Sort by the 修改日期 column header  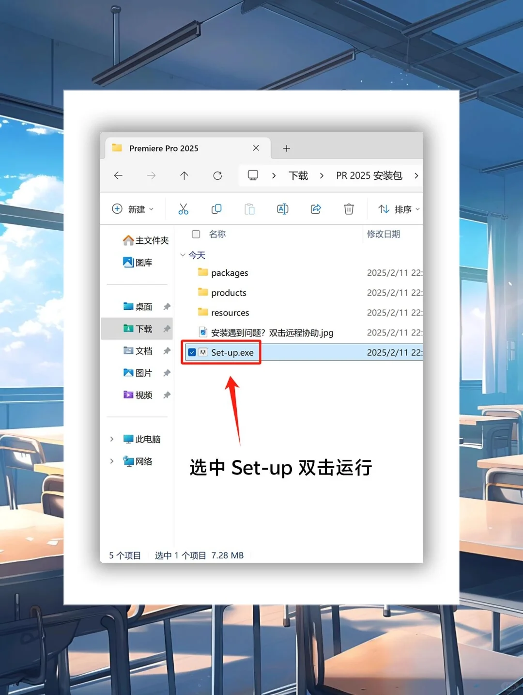click(x=384, y=234)
